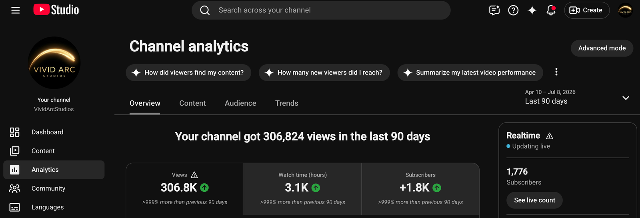Open Dashboard from the sidebar
Image resolution: width=640 pixels, height=218 pixels.
(x=54, y=132)
